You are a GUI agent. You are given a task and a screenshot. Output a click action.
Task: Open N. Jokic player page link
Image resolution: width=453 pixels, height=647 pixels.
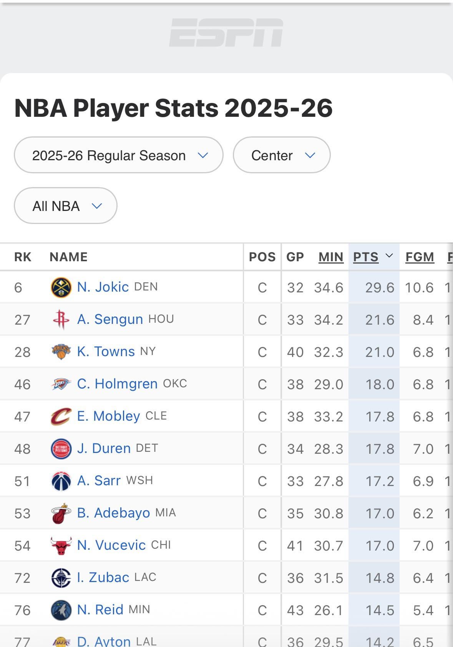(103, 287)
